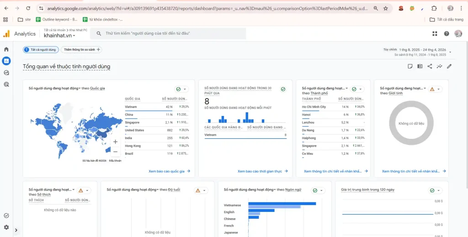Screen dimensions: 468x237
Task: Select the Ho Chi Minh City row
Action: [333, 107]
